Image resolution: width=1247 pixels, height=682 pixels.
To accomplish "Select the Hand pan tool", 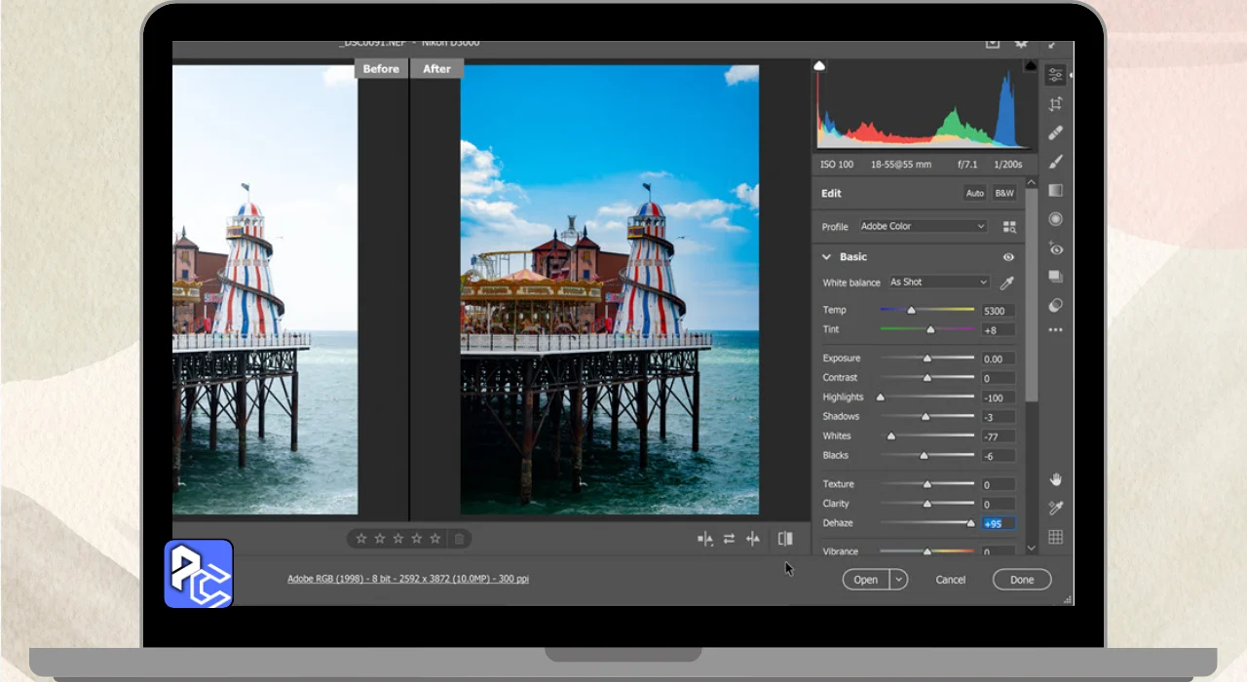I will pyautogui.click(x=1055, y=479).
